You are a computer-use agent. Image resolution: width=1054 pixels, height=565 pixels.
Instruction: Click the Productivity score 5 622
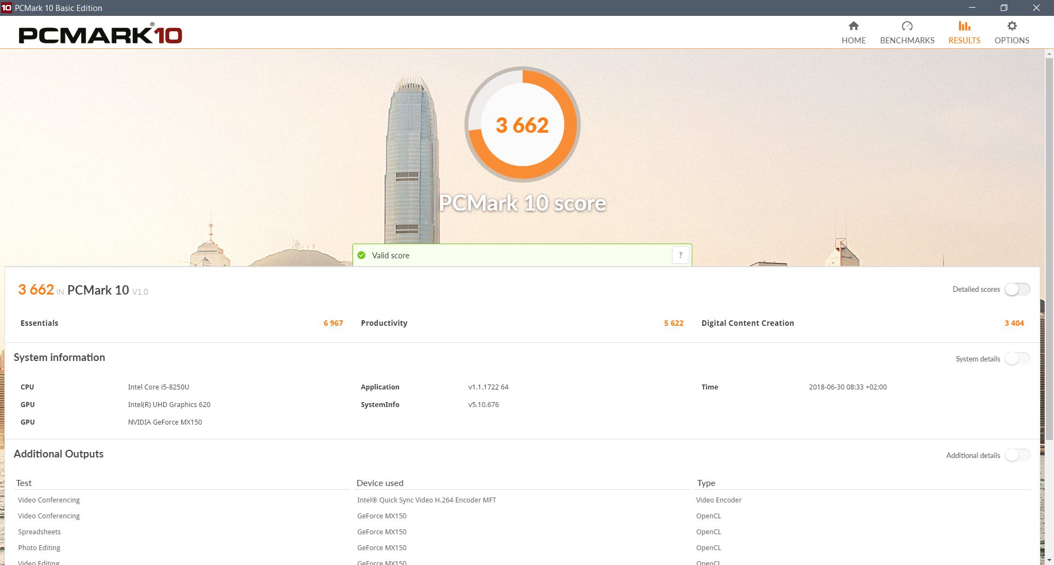pos(674,323)
